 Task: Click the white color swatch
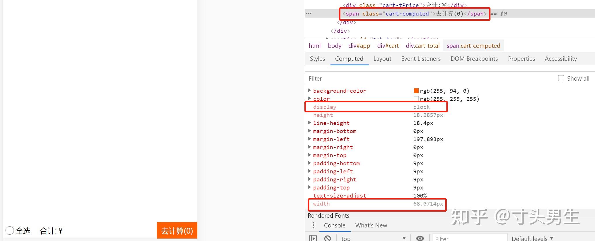coord(416,99)
